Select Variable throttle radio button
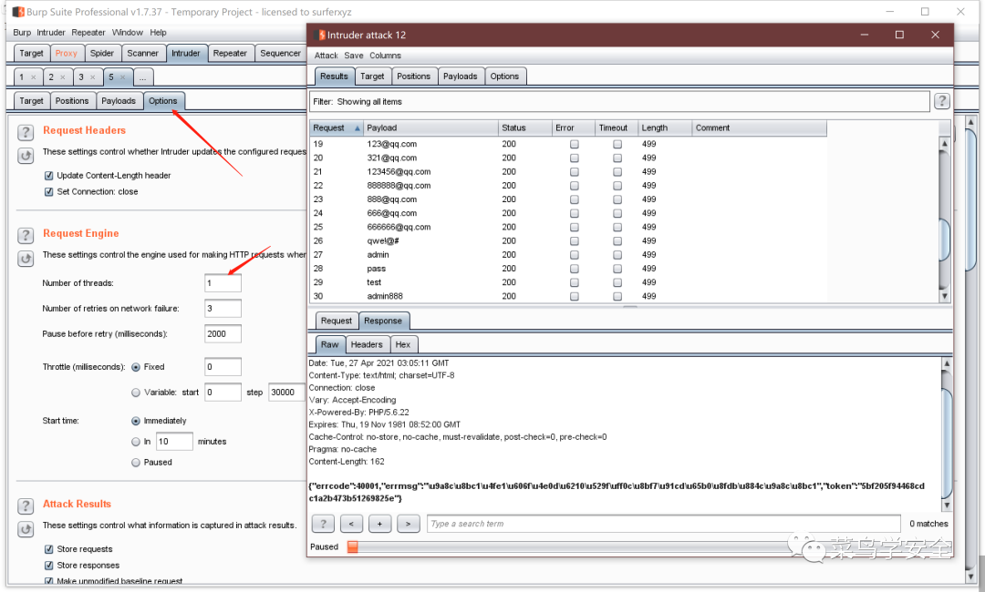Image resolution: width=985 pixels, height=592 pixels. [x=136, y=393]
